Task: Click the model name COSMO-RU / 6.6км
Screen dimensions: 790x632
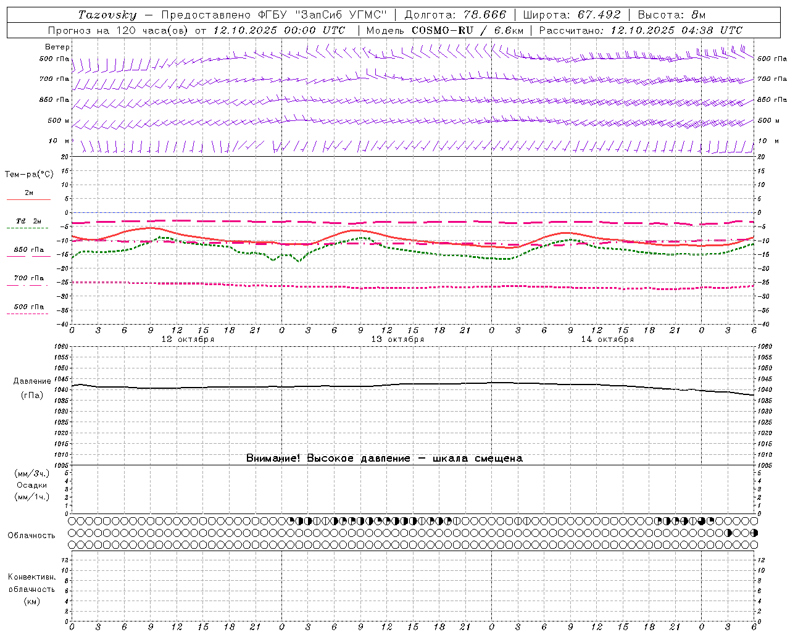Action: click(x=467, y=30)
